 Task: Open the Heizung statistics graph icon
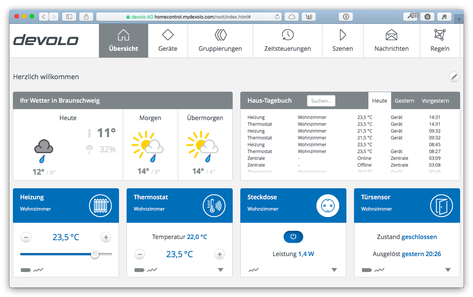click(x=38, y=270)
